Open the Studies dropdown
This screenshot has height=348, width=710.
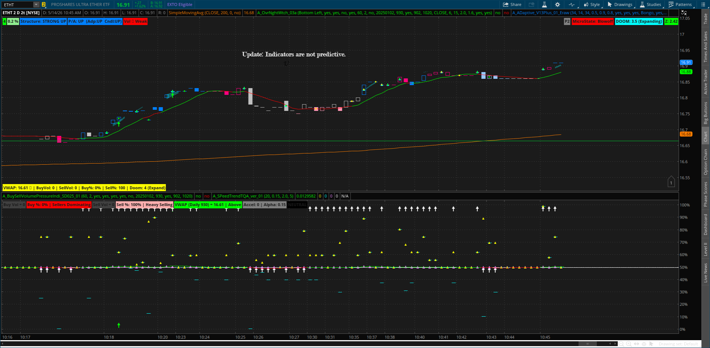(651, 4)
